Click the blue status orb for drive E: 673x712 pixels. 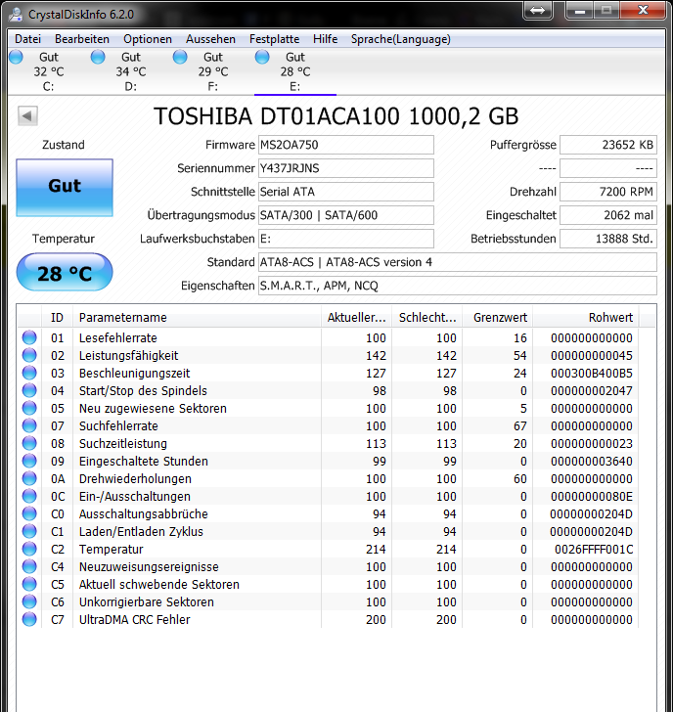[262, 57]
